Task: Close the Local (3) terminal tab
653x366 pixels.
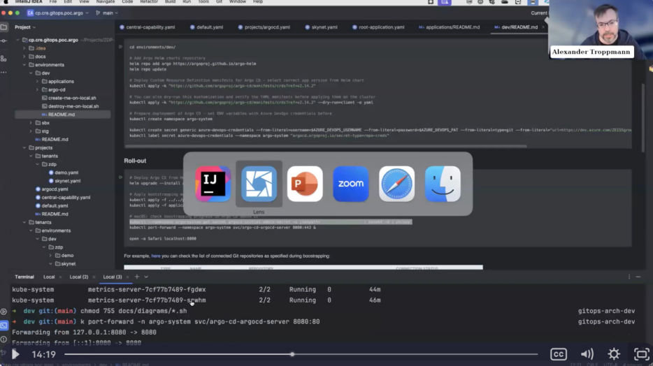Action: click(x=127, y=277)
